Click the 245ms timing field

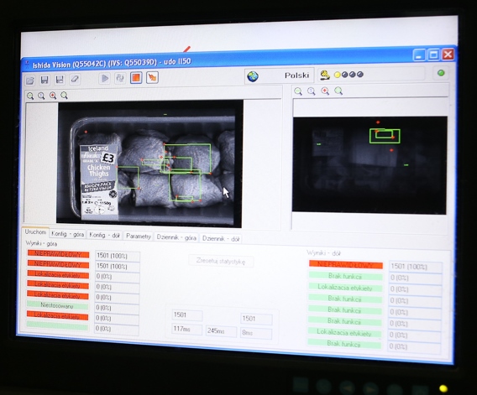click(x=221, y=331)
